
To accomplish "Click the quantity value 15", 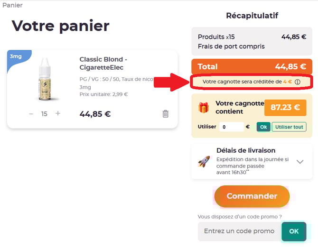I will (x=44, y=114).
